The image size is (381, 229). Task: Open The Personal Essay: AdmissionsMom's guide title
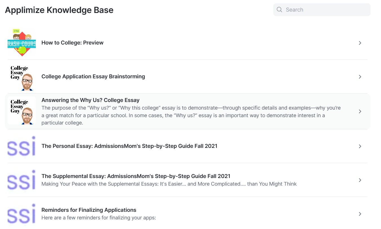tap(129, 146)
